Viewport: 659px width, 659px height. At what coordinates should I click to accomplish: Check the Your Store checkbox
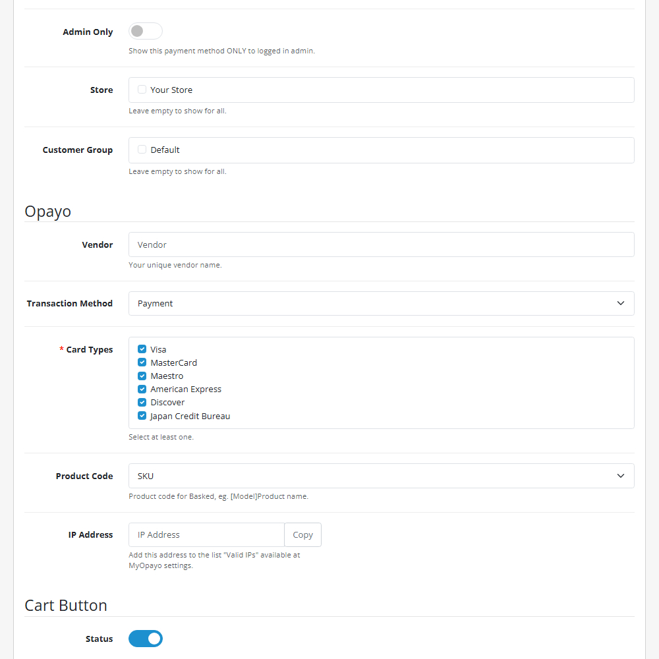click(x=142, y=90)
